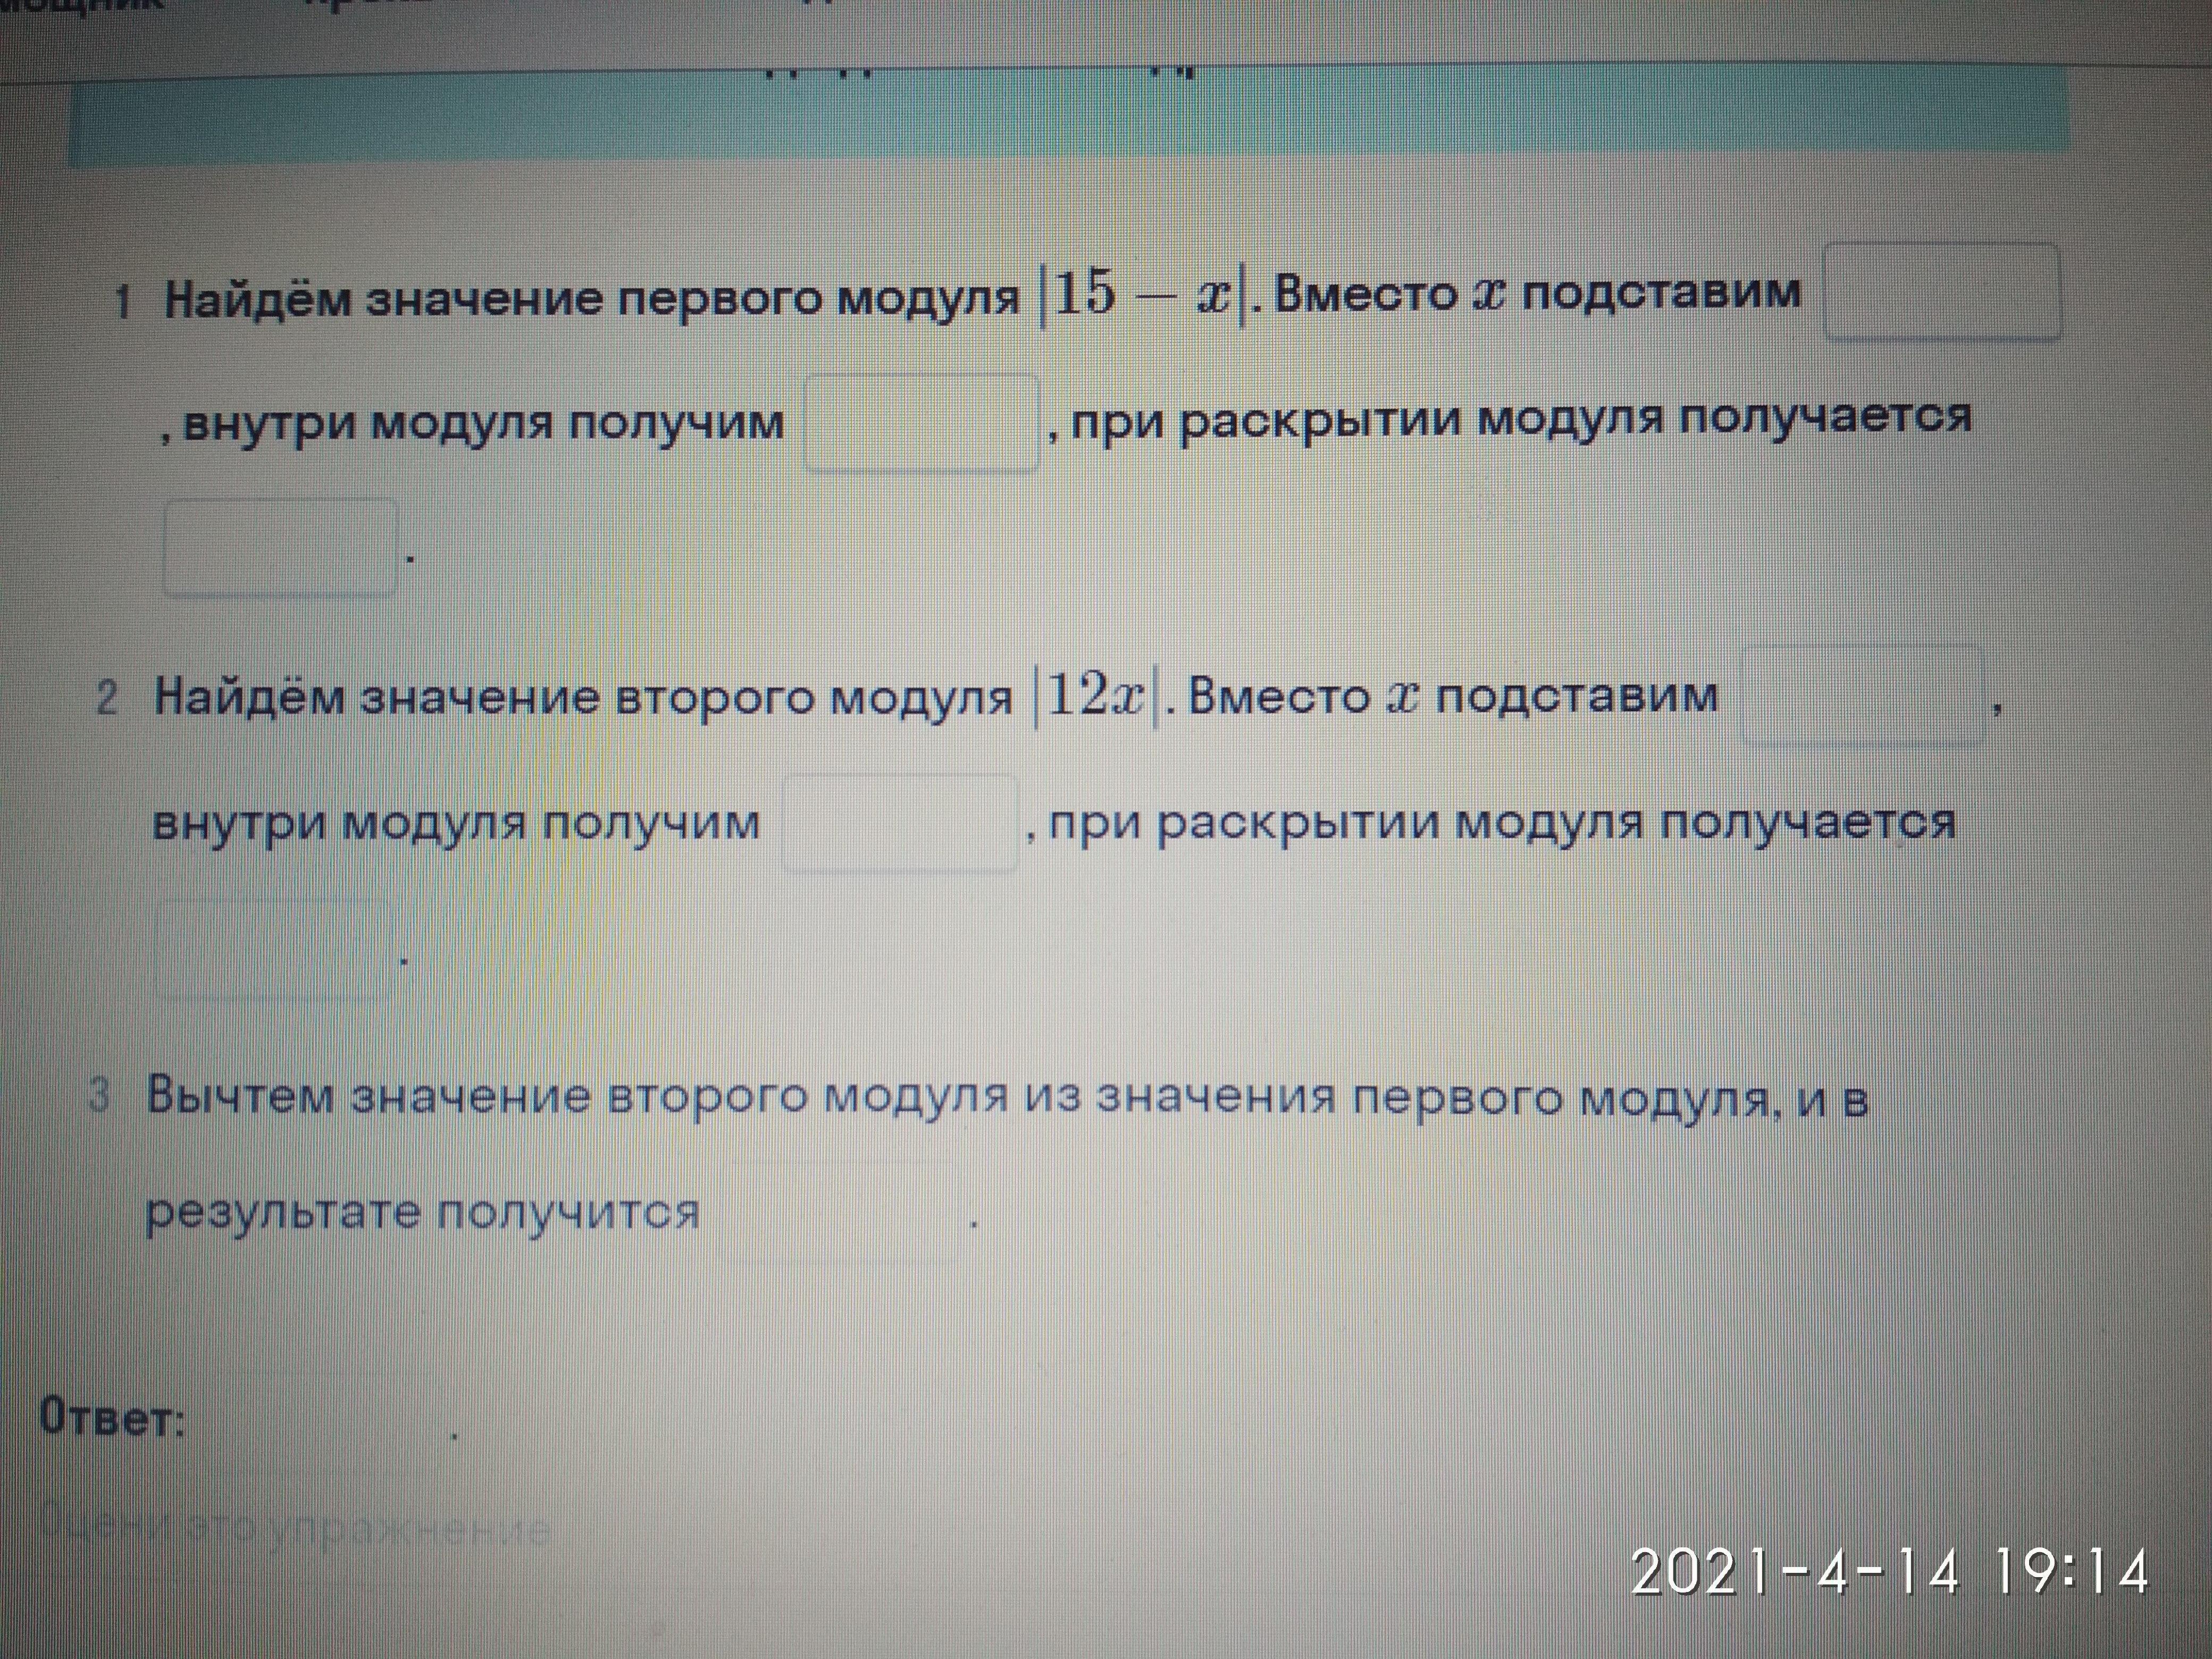Viewport: 2212px width, 1659px height.
Task: Focus step 1 'внутри модуля получим' input box
Action: pos(921,423)
